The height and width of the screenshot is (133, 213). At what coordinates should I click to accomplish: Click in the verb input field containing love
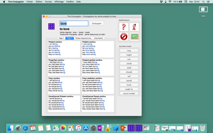(74, 23)
